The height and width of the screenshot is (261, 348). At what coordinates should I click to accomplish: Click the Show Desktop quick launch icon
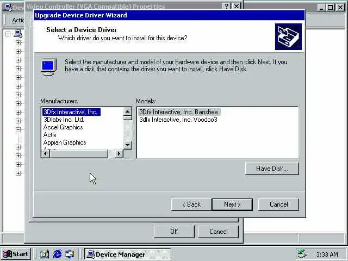coord(45,254)
